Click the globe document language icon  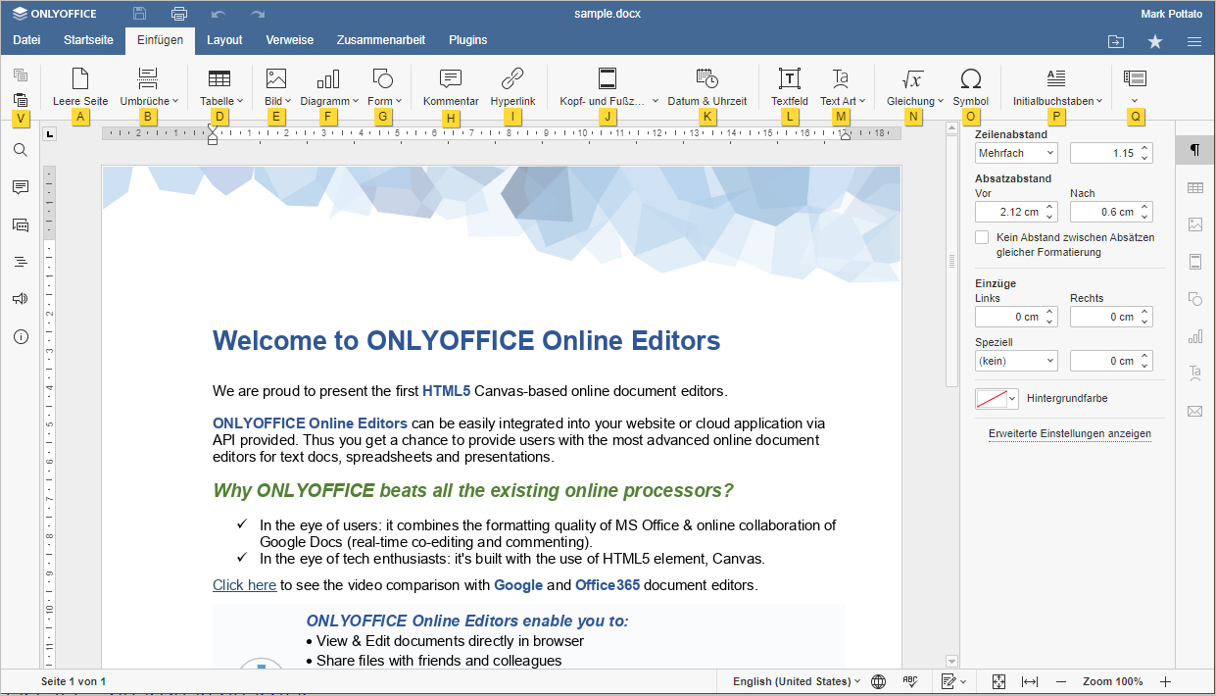[x=879, y=681]
